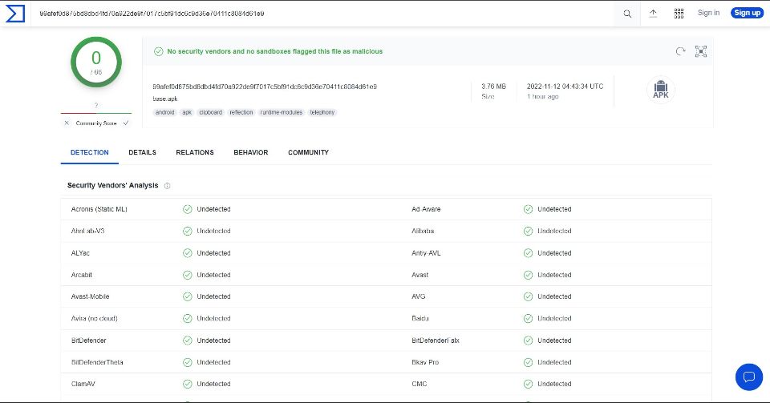
Task: Click the AhnLab-V3 vendor name
Action: coord(88,231)
